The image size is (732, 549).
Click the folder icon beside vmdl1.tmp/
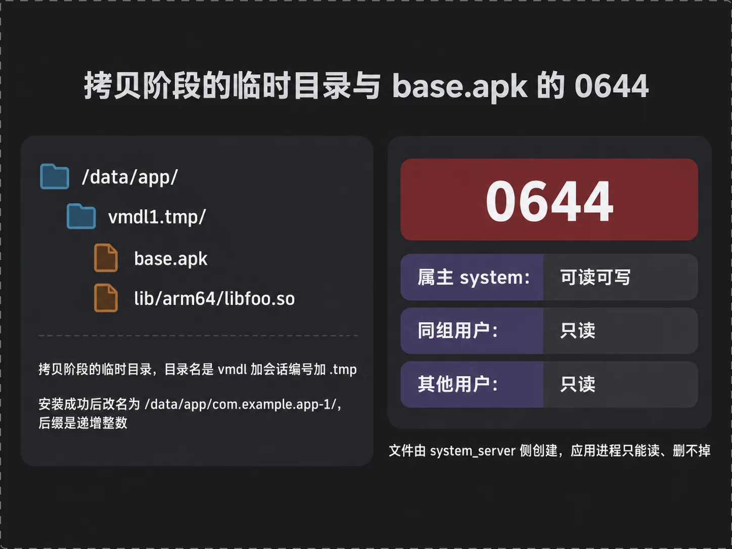pos(81,216)
